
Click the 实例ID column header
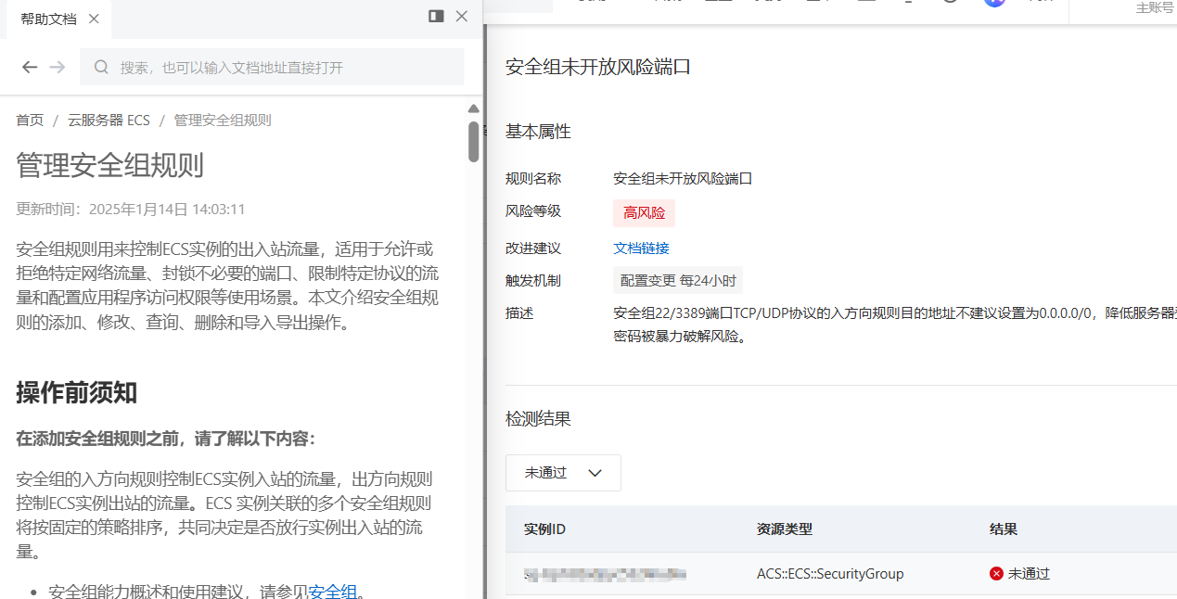544,529
